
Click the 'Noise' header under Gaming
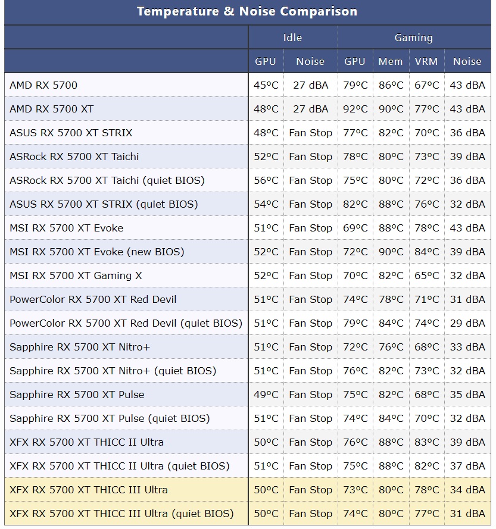click(467, 61)
